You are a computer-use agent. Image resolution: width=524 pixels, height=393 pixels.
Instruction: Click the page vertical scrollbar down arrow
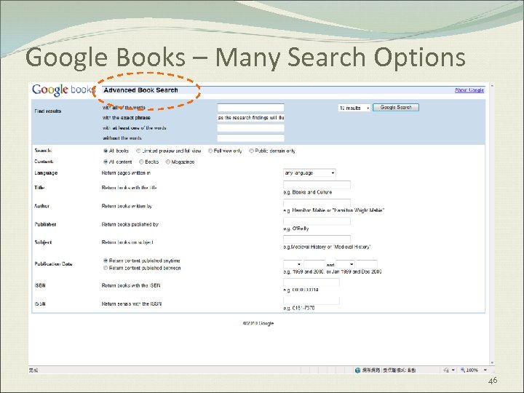[x=491, y=362]
